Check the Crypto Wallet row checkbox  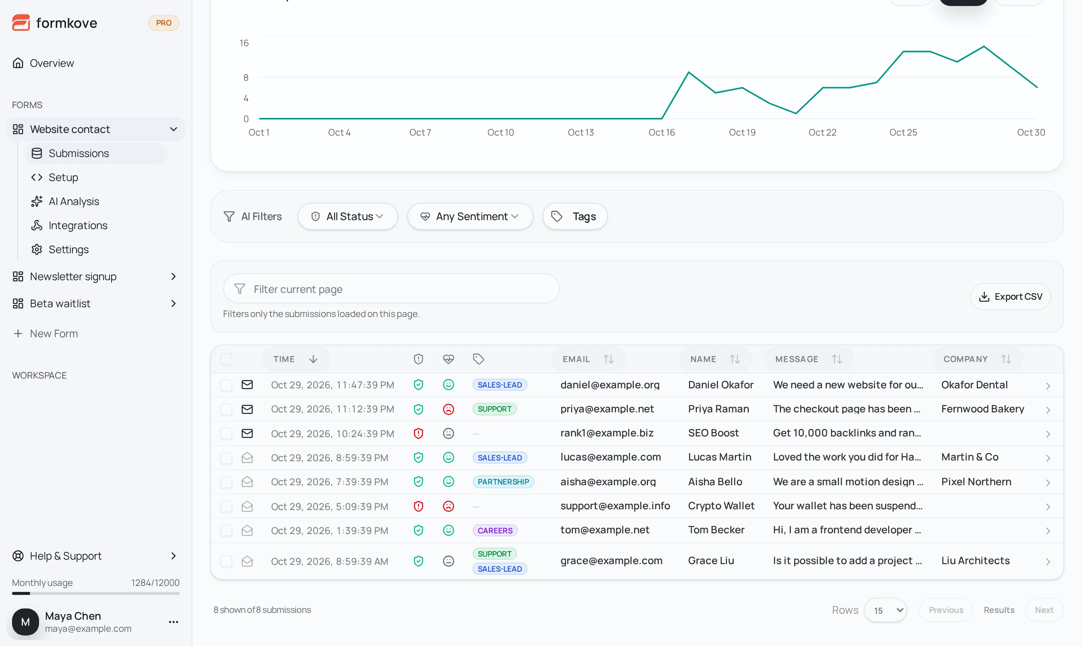[226, 506]
